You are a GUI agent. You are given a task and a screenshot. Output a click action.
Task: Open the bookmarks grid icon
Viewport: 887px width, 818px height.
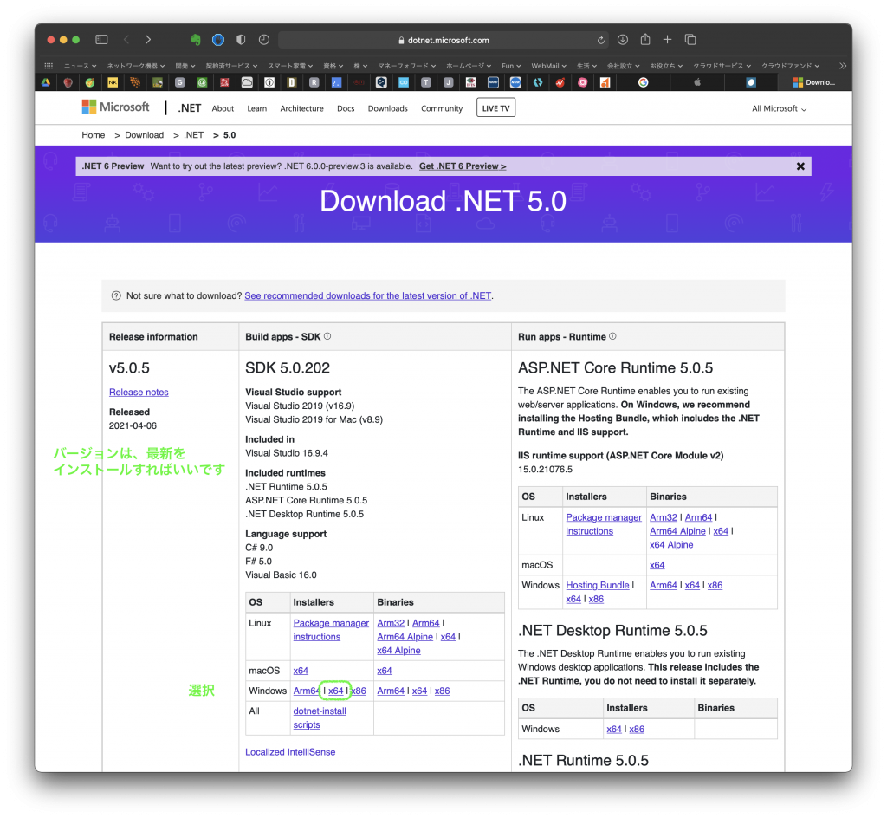49,66
